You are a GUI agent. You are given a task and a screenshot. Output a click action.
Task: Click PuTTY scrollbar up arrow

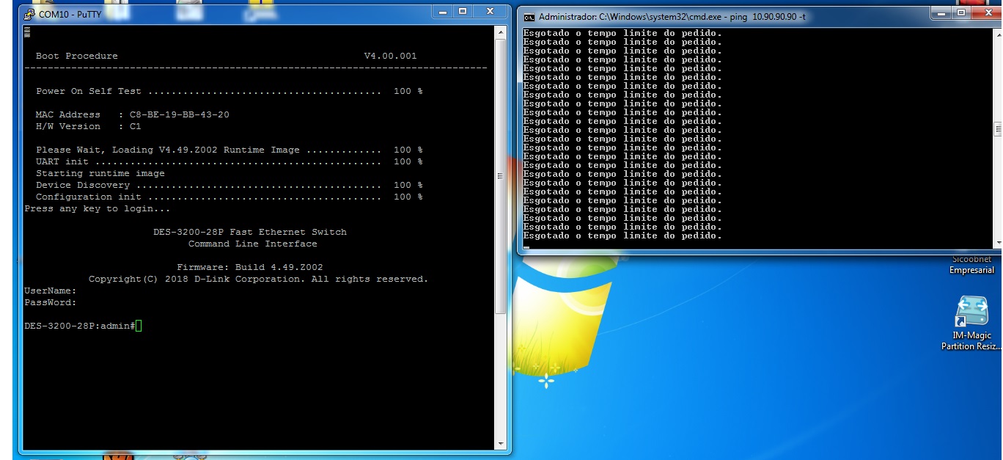[501, 33]
